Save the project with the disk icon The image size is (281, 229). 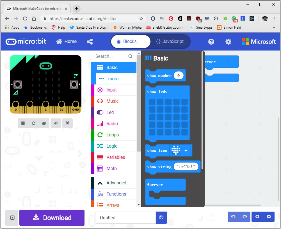(161, 217)
